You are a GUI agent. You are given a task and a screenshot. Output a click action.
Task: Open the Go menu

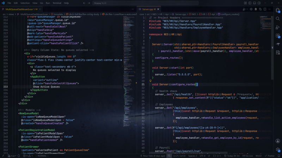pyautogui.click(x=42, y=3)
